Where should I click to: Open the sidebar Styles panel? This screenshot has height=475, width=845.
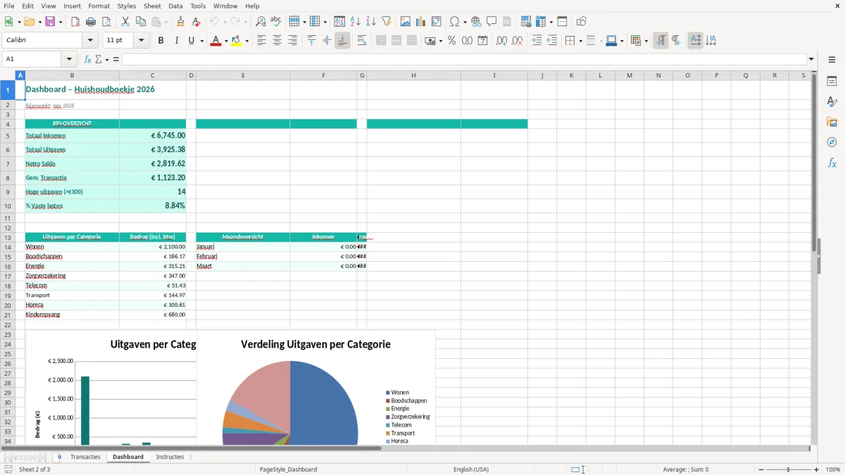click(x=832, y=101)
